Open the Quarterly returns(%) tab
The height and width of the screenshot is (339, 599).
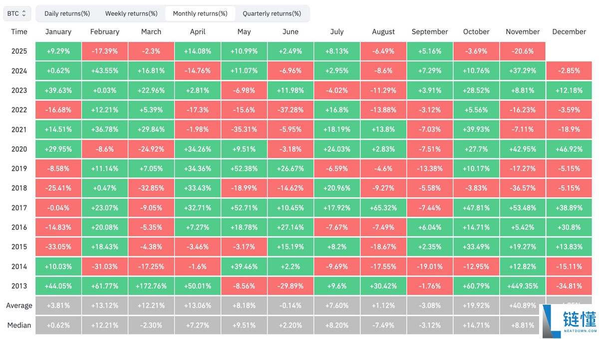tap(272, 13)
